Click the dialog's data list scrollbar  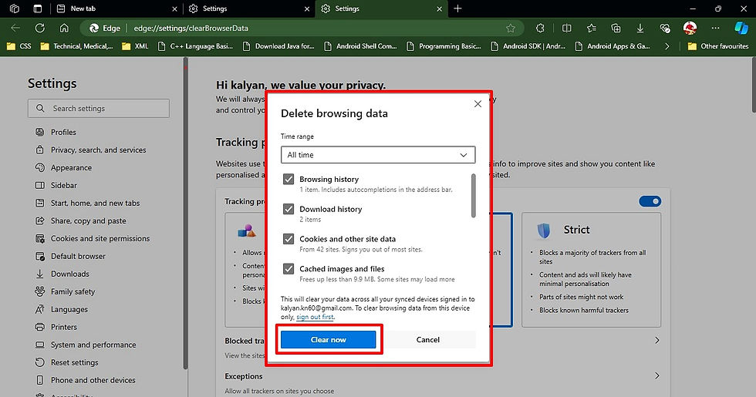(x=474, y=196)
